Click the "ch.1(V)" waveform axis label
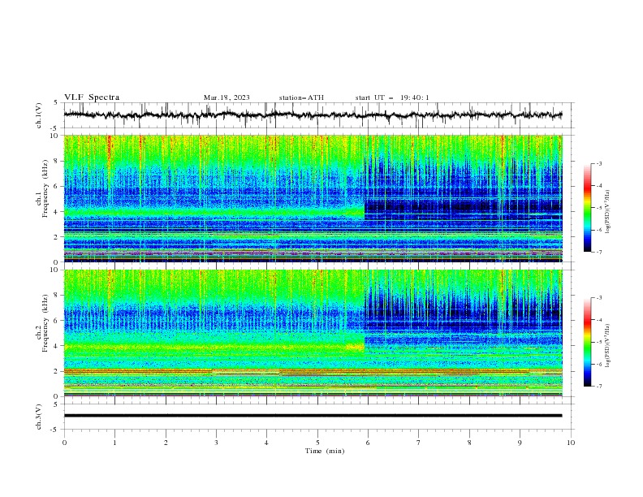The height and width of the screenshot is (497, 643). tap(39, 115)
